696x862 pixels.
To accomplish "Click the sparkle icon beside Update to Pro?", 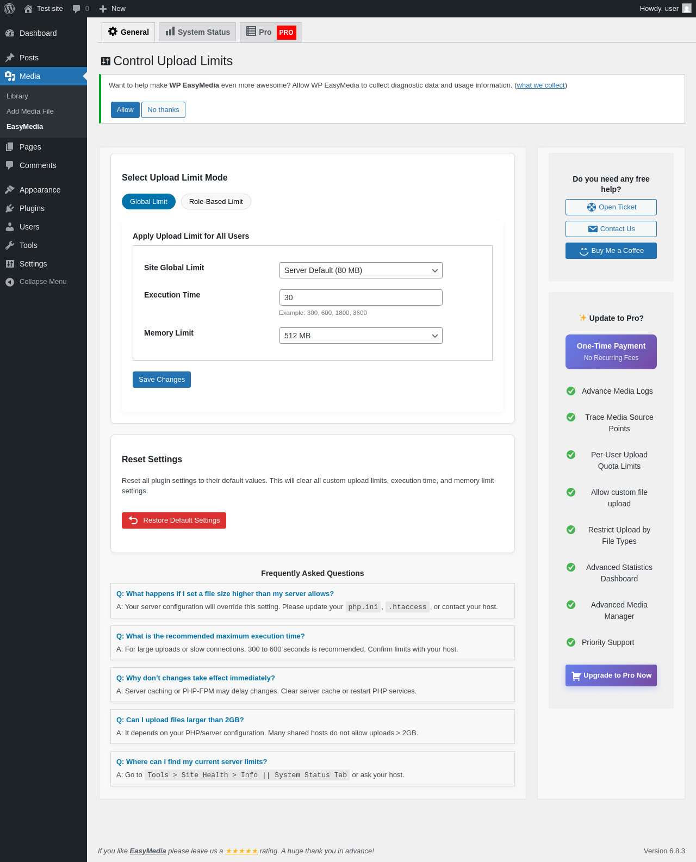I will (x=583, y=318).
